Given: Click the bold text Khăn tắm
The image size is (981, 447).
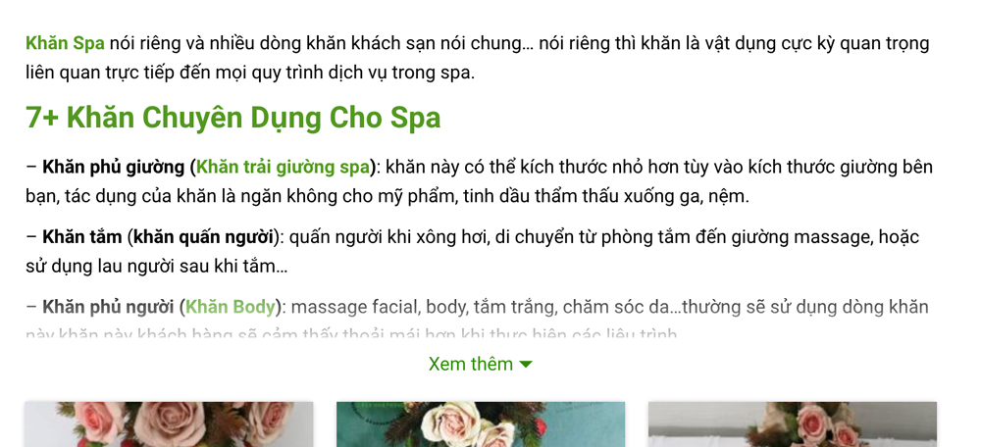Looking at the screenshot, I should pos(82,237).
